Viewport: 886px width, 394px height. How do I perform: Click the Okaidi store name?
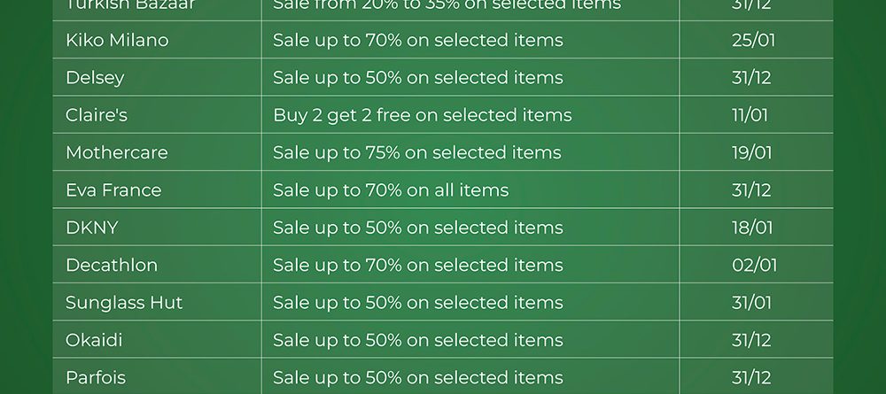(x=94, y=340)
